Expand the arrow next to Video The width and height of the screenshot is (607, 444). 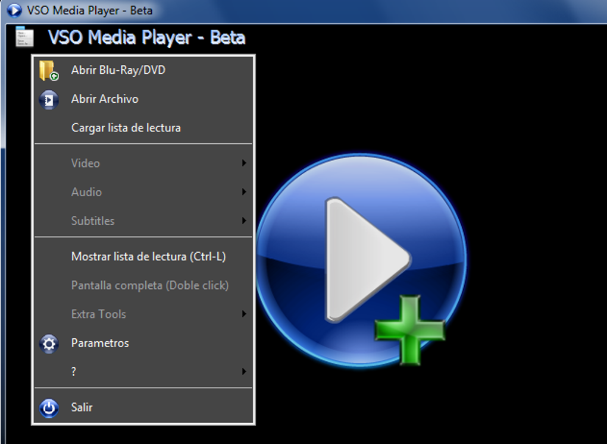point(244,163)
